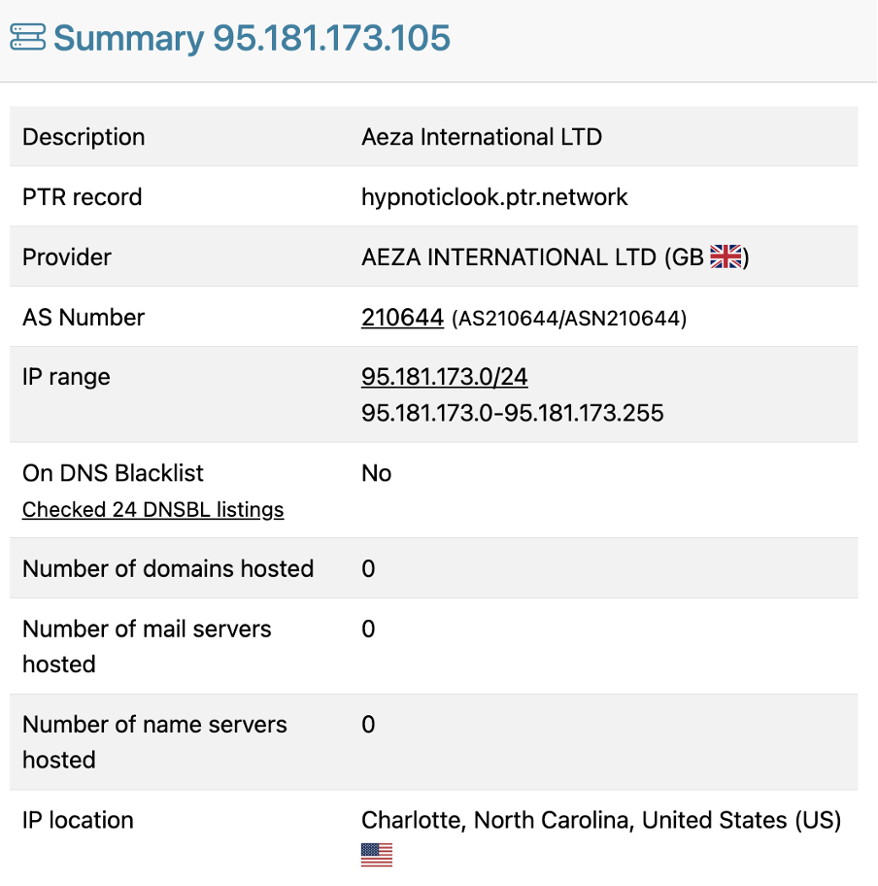Click the Number of domains hosted label
The width and height of the screenshot is (878, 886).
[x=168, y=568]
